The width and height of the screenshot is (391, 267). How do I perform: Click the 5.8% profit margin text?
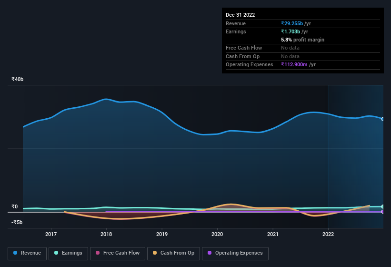point(302,40)
